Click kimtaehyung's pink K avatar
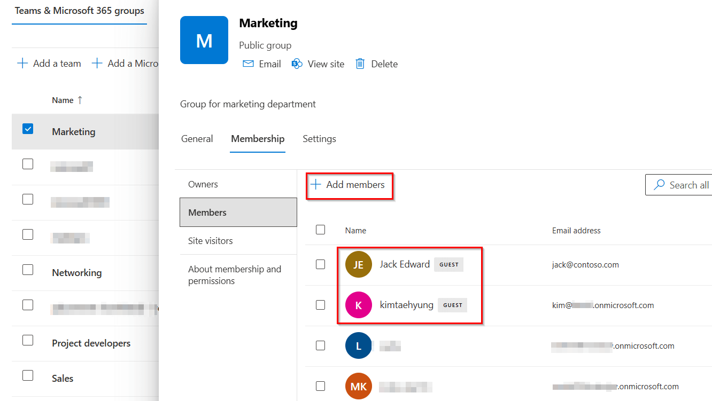Image resolution: width=712 pixels, height=401 pixels. click(358, 305)
